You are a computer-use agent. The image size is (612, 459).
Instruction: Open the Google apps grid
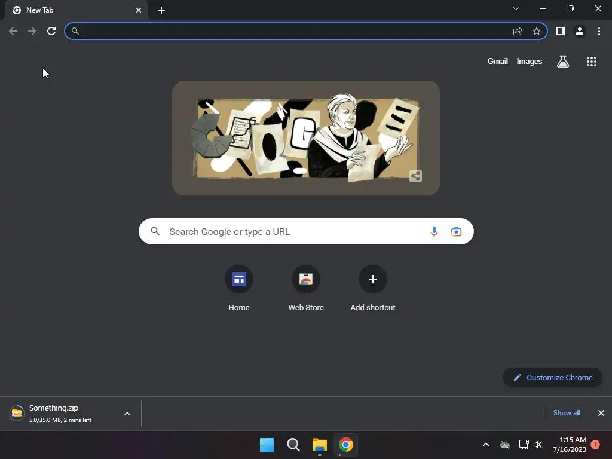[x=592, y=62]
